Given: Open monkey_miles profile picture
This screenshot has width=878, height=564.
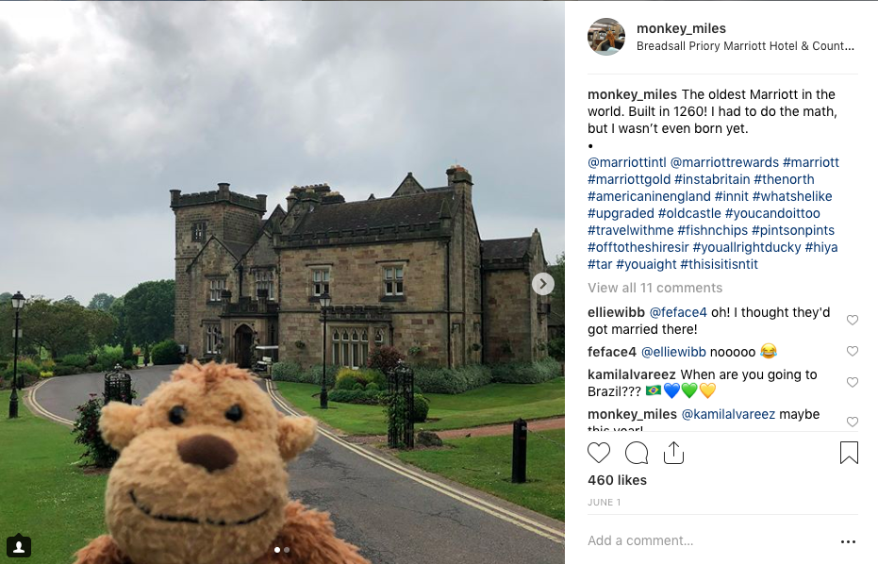Looking at the screenshot, I should click(606, 37).
